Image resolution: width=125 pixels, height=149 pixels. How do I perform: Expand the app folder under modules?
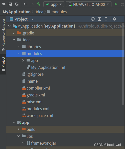click(23, 60)
